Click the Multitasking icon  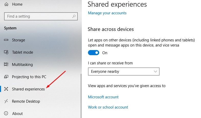(6, 64)
